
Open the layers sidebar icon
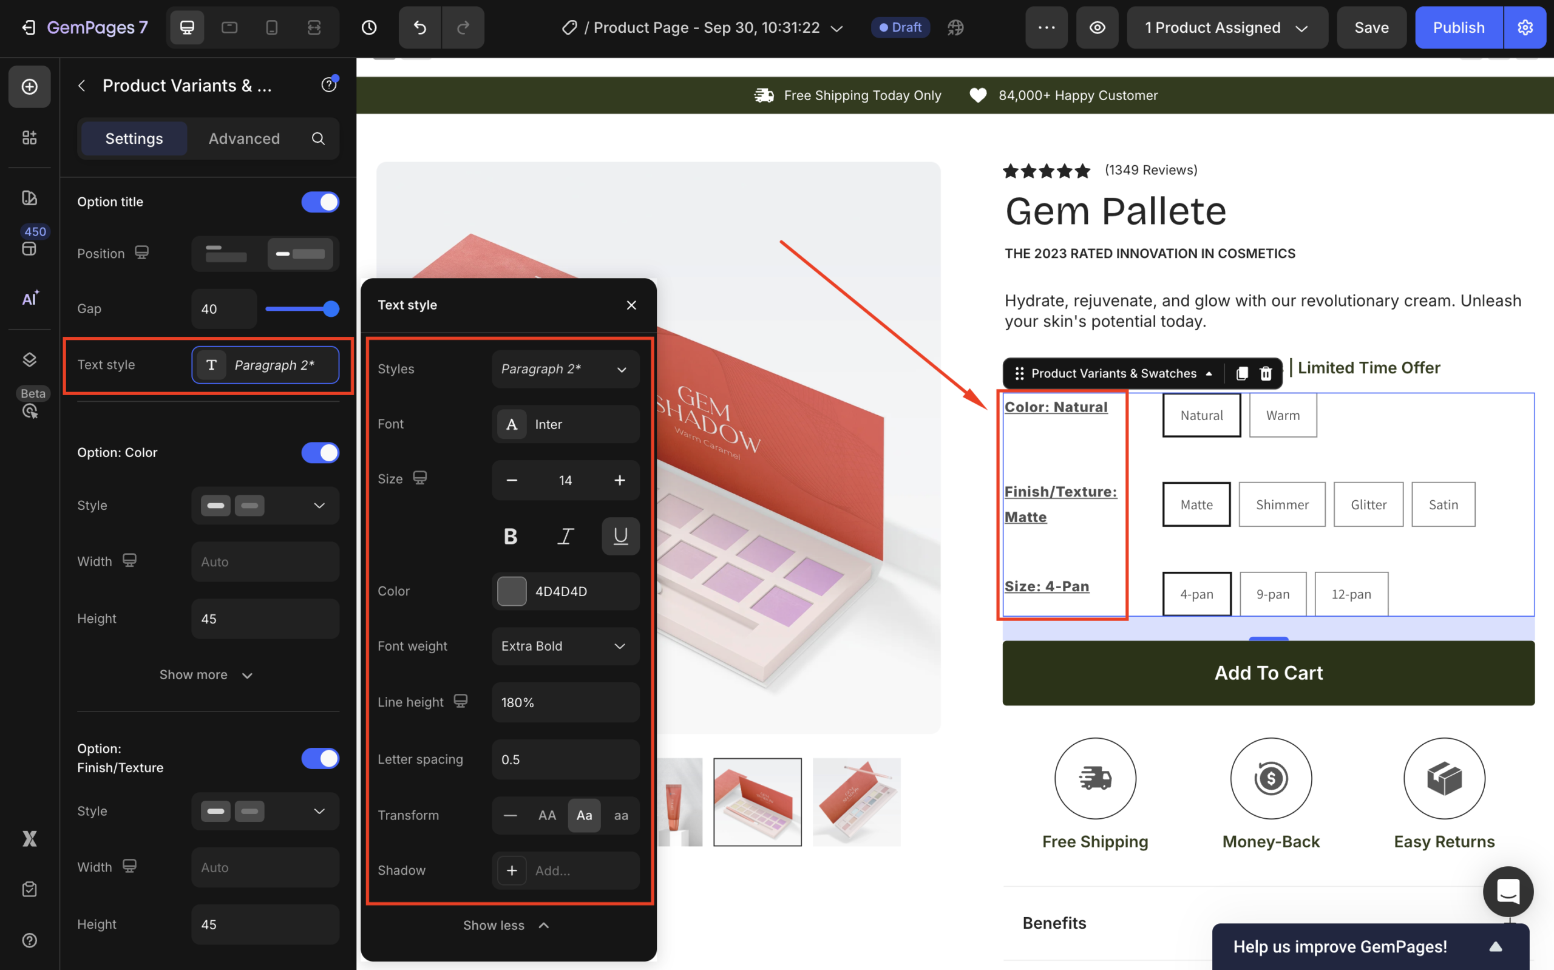coord(30,359)
